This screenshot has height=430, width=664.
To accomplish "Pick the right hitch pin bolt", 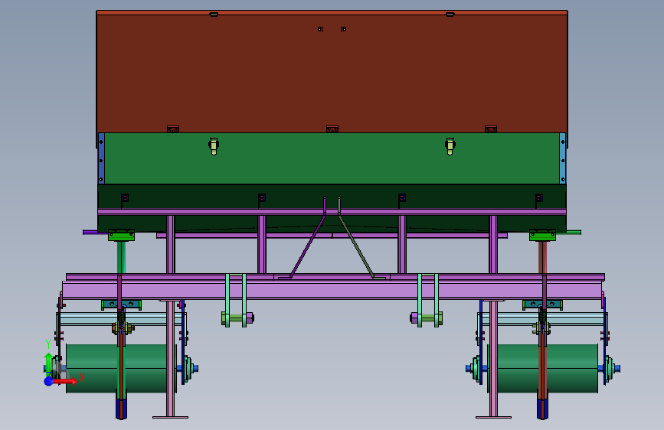I will click(x=427, y=318).
